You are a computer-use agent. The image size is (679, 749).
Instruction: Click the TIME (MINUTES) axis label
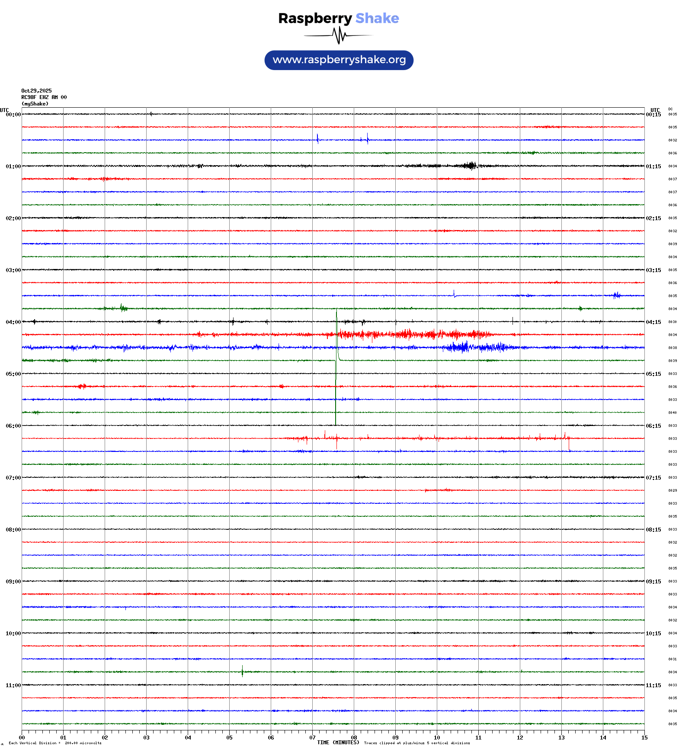click(x=338, y=743)
